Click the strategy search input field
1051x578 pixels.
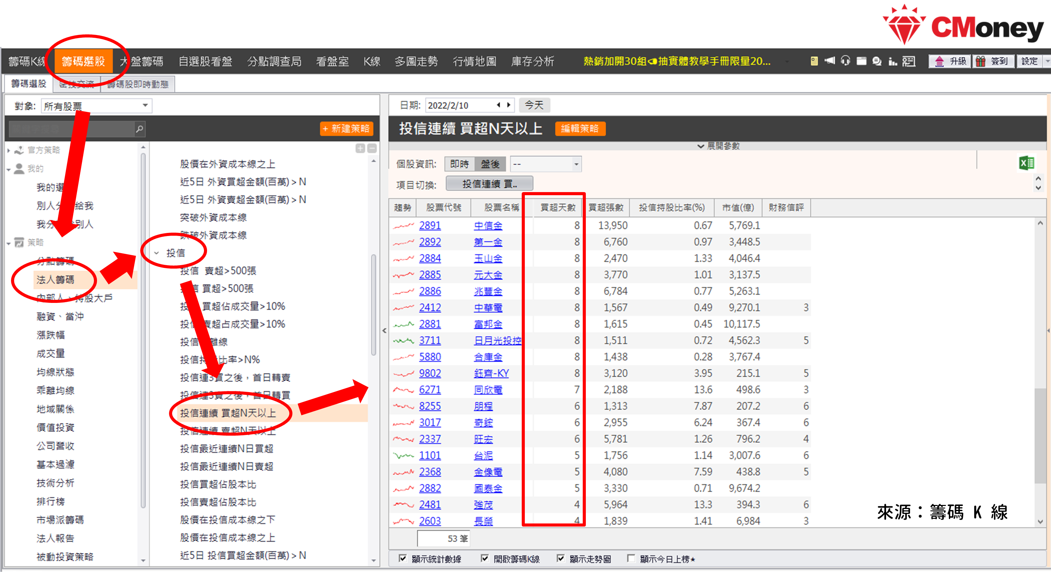(x=72, y=129)
